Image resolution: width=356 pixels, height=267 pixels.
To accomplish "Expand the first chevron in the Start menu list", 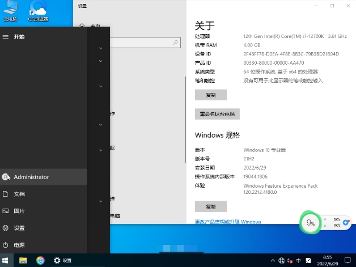I will [x=100, y=48].
